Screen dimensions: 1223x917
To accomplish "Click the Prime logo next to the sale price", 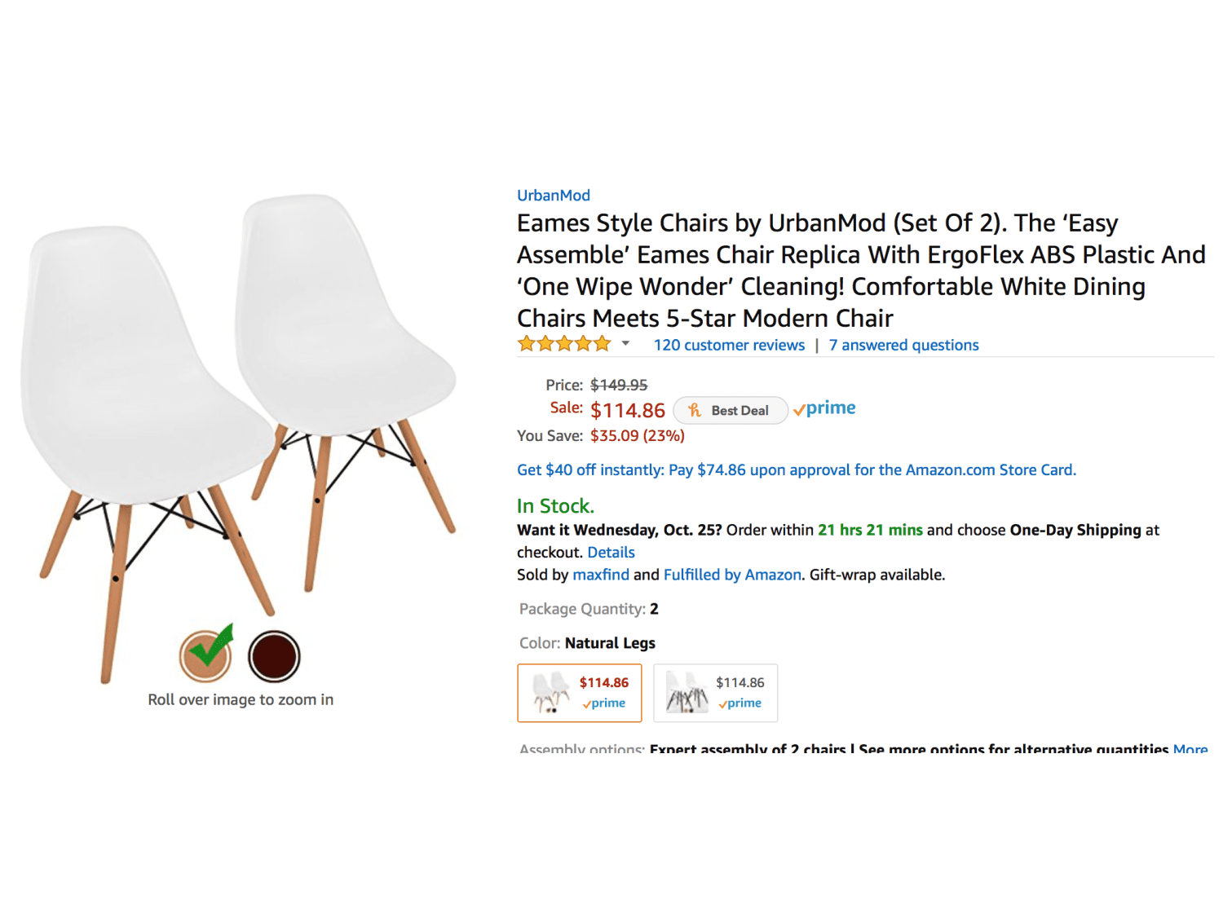I will (824, 408).
